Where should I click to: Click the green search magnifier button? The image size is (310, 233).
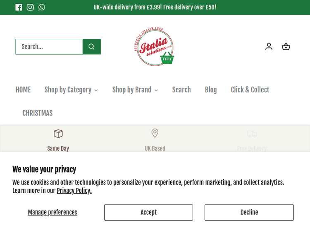92,47
